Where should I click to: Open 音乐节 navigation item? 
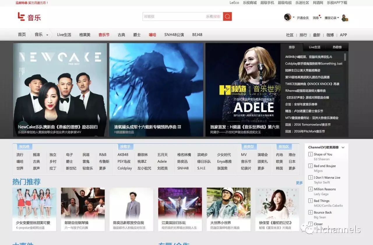[104, 35]
